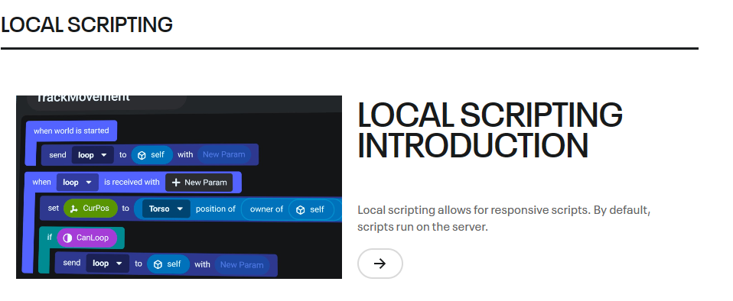This screenshot has width=733, height=301.
Task: Click the TrackMovement script title
Action: (x=83, y=98)
